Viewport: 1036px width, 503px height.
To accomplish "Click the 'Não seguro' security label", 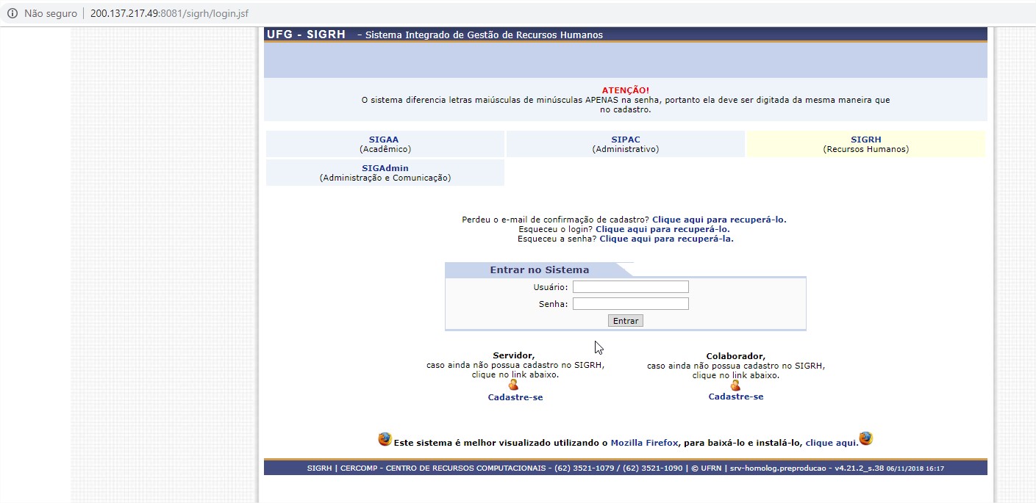I will (51, 14).
